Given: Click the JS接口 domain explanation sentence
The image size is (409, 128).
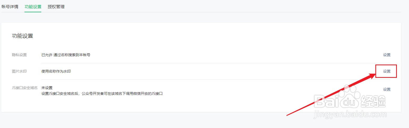Looking at the screenshot, I should coord(102,93).
